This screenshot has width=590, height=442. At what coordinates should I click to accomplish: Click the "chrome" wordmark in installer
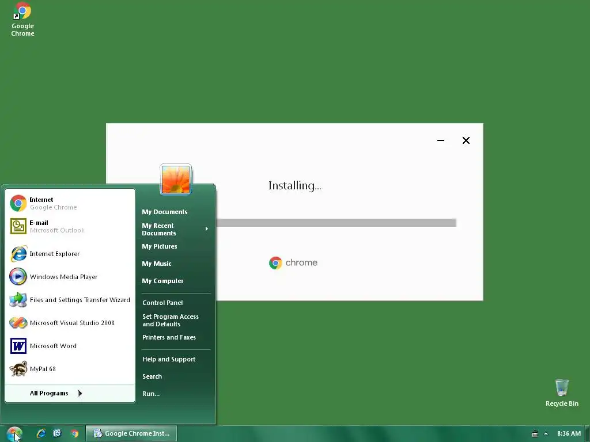301,262
